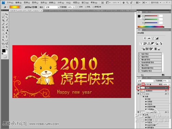This screenshot has width=172, height=129.
Task: Select the History Brush tool
Action: coord(7,27)
